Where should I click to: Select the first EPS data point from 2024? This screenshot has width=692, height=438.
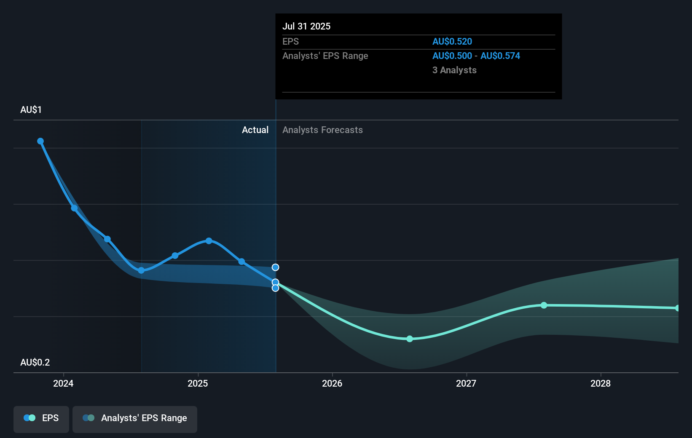tap(40, 141)
